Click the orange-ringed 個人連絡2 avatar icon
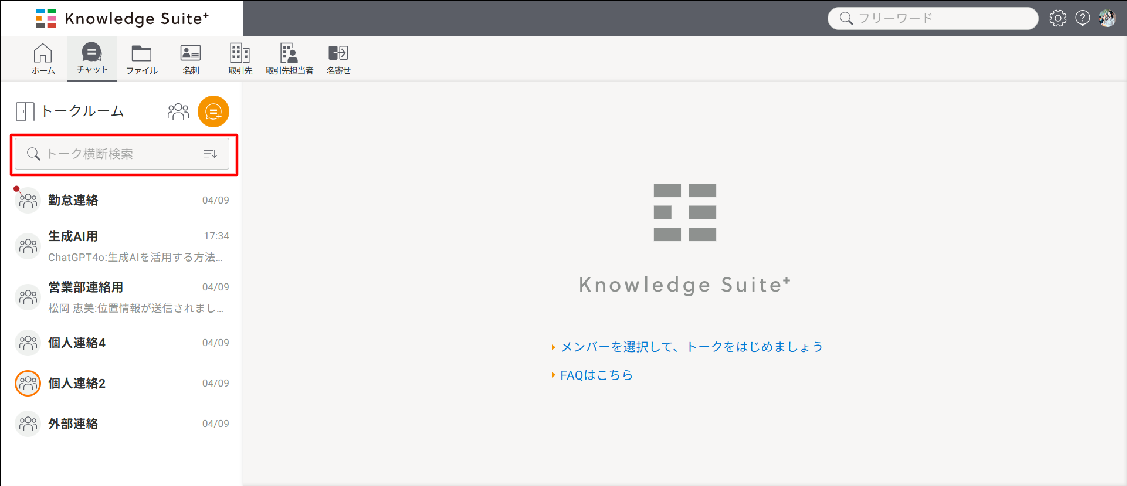Viewport: 1127px width, 486px height. (x=28, y=383)
